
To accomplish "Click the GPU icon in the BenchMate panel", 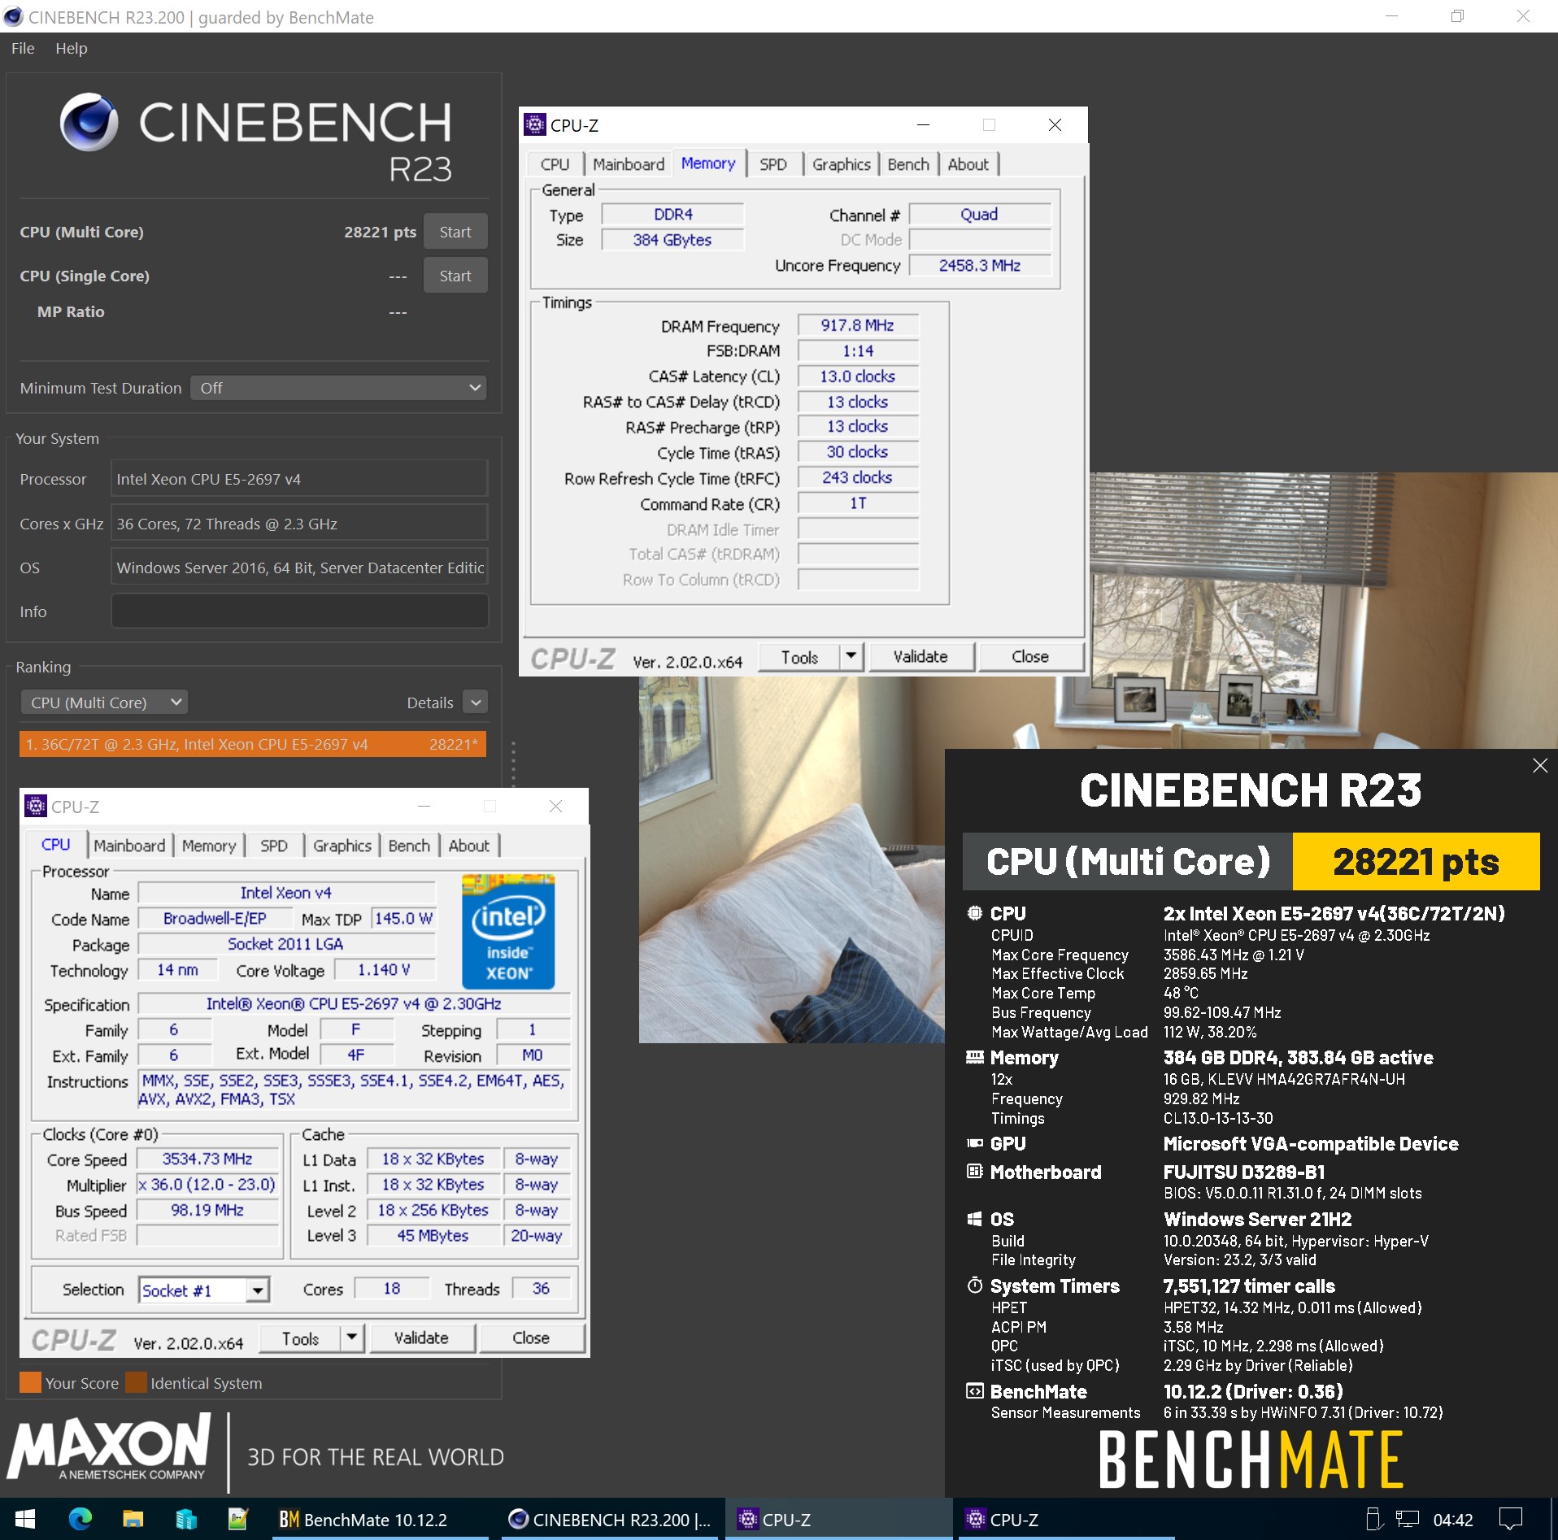I will [974, 1143].
